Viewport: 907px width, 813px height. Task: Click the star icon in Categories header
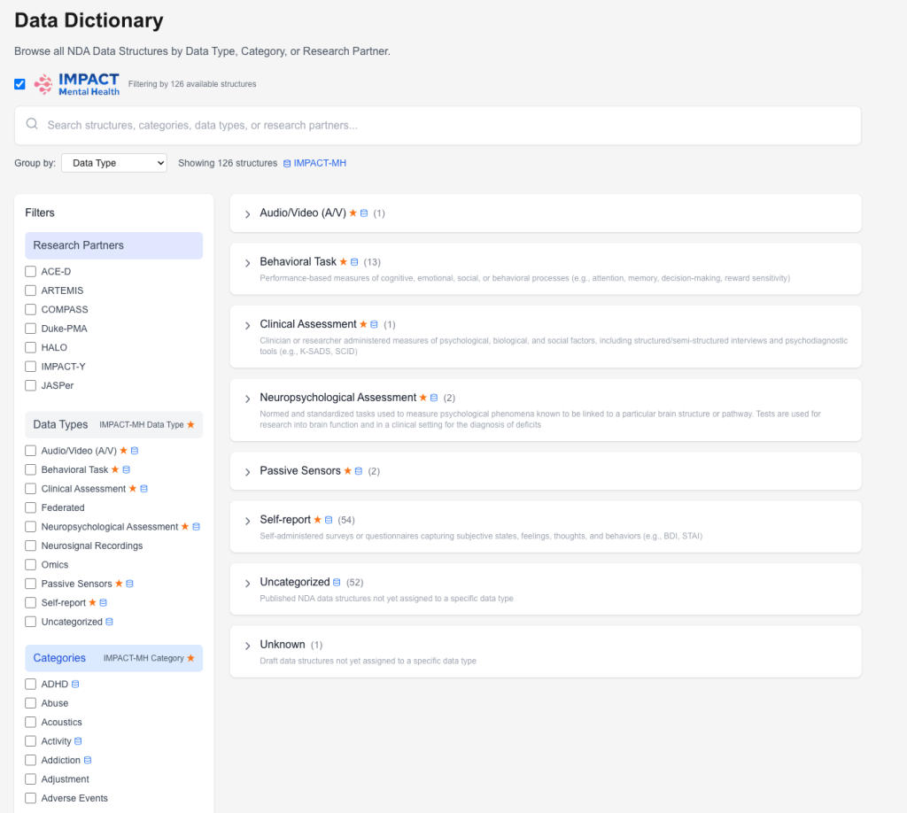point(190,659)
